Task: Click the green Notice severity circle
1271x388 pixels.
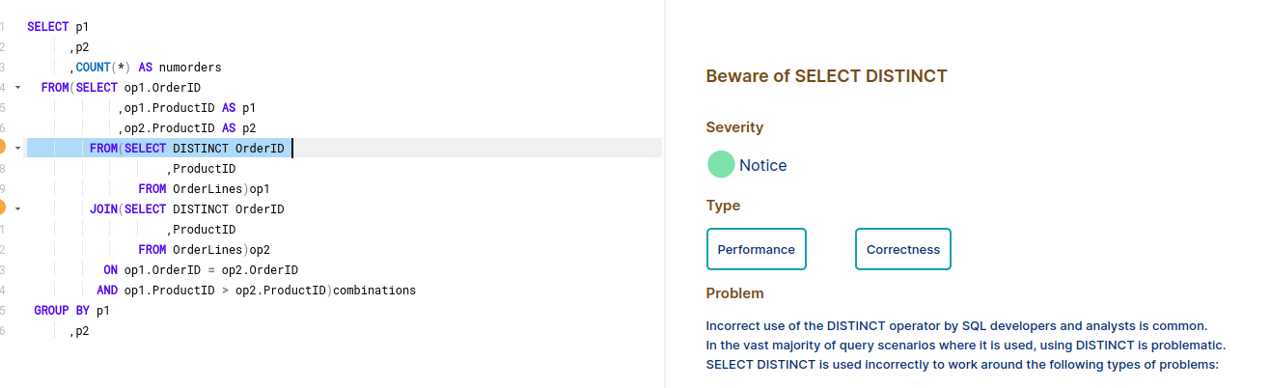Action: 721,165
